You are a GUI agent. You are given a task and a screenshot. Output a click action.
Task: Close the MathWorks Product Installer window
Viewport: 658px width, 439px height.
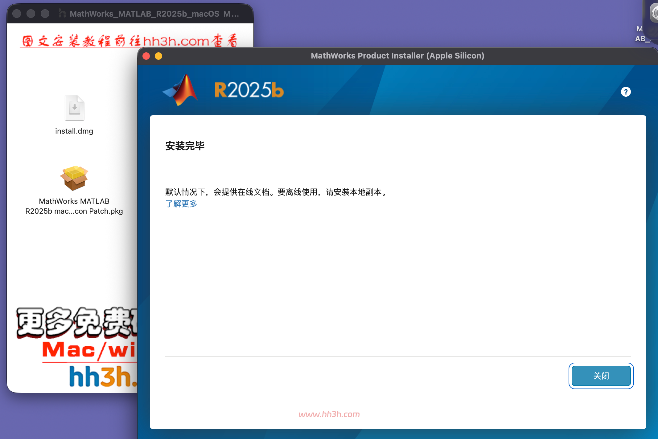146,56
